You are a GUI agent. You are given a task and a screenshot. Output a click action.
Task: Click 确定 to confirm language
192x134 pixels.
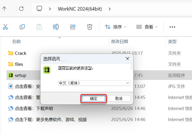click(94, 98)
